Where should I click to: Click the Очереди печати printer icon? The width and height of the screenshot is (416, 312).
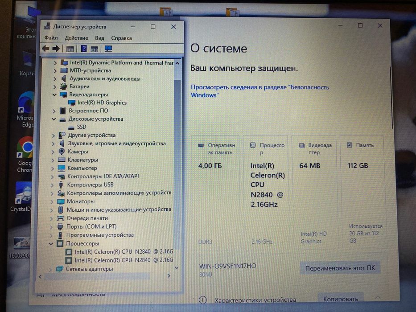coord(61,218)
